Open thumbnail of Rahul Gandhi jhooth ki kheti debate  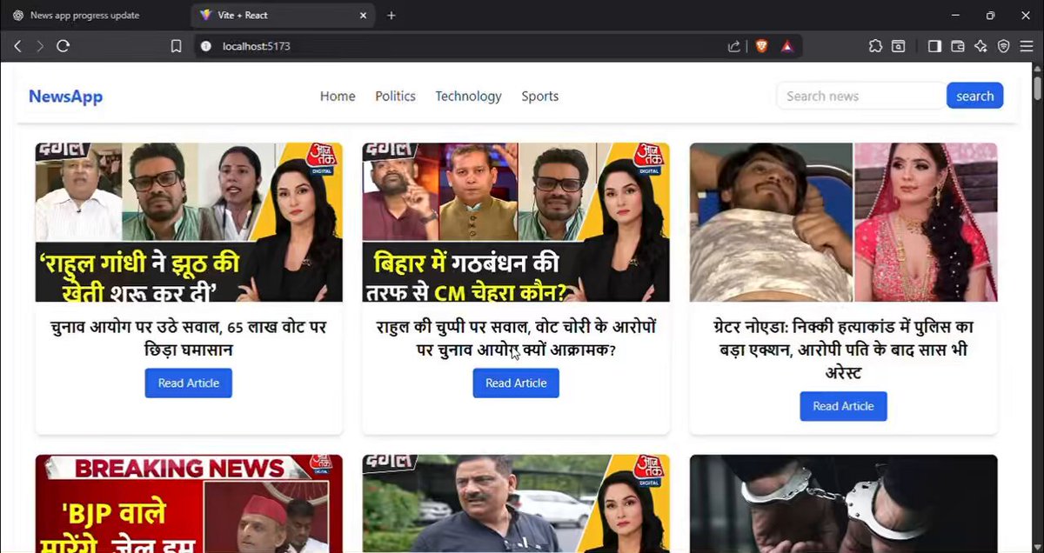[x=189, y=222]
